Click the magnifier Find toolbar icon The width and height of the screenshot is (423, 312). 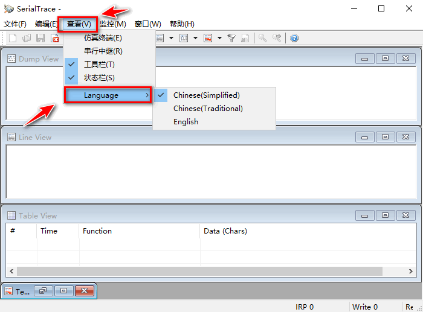(262, 38)
